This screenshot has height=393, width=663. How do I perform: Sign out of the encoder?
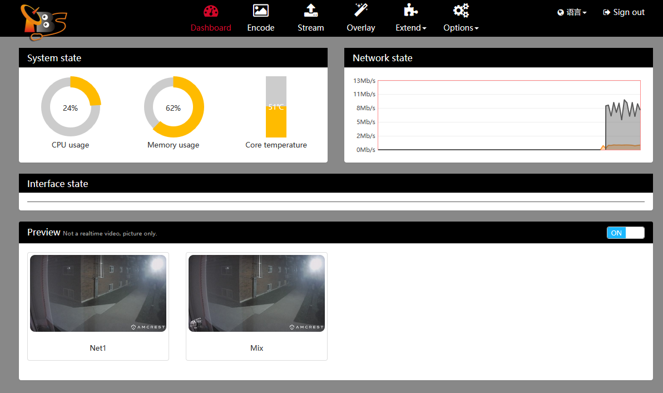point(624,12)
